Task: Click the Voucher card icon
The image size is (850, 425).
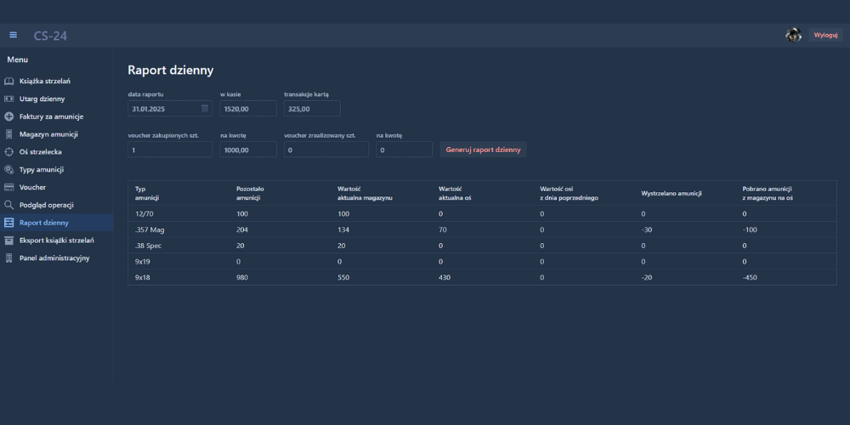Action: click(9, 187)
